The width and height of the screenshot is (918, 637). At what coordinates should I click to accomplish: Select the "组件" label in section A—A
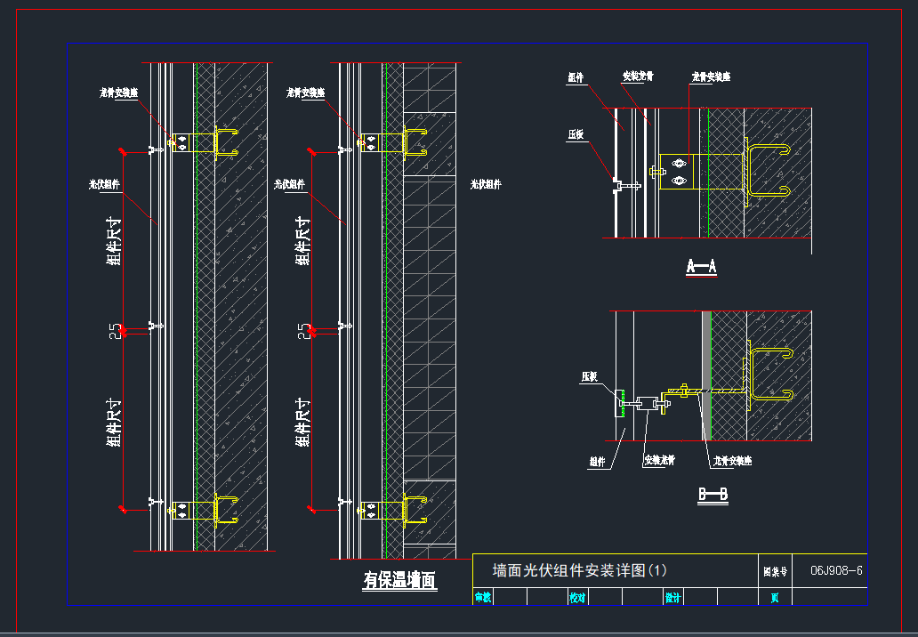click(576, 78)
